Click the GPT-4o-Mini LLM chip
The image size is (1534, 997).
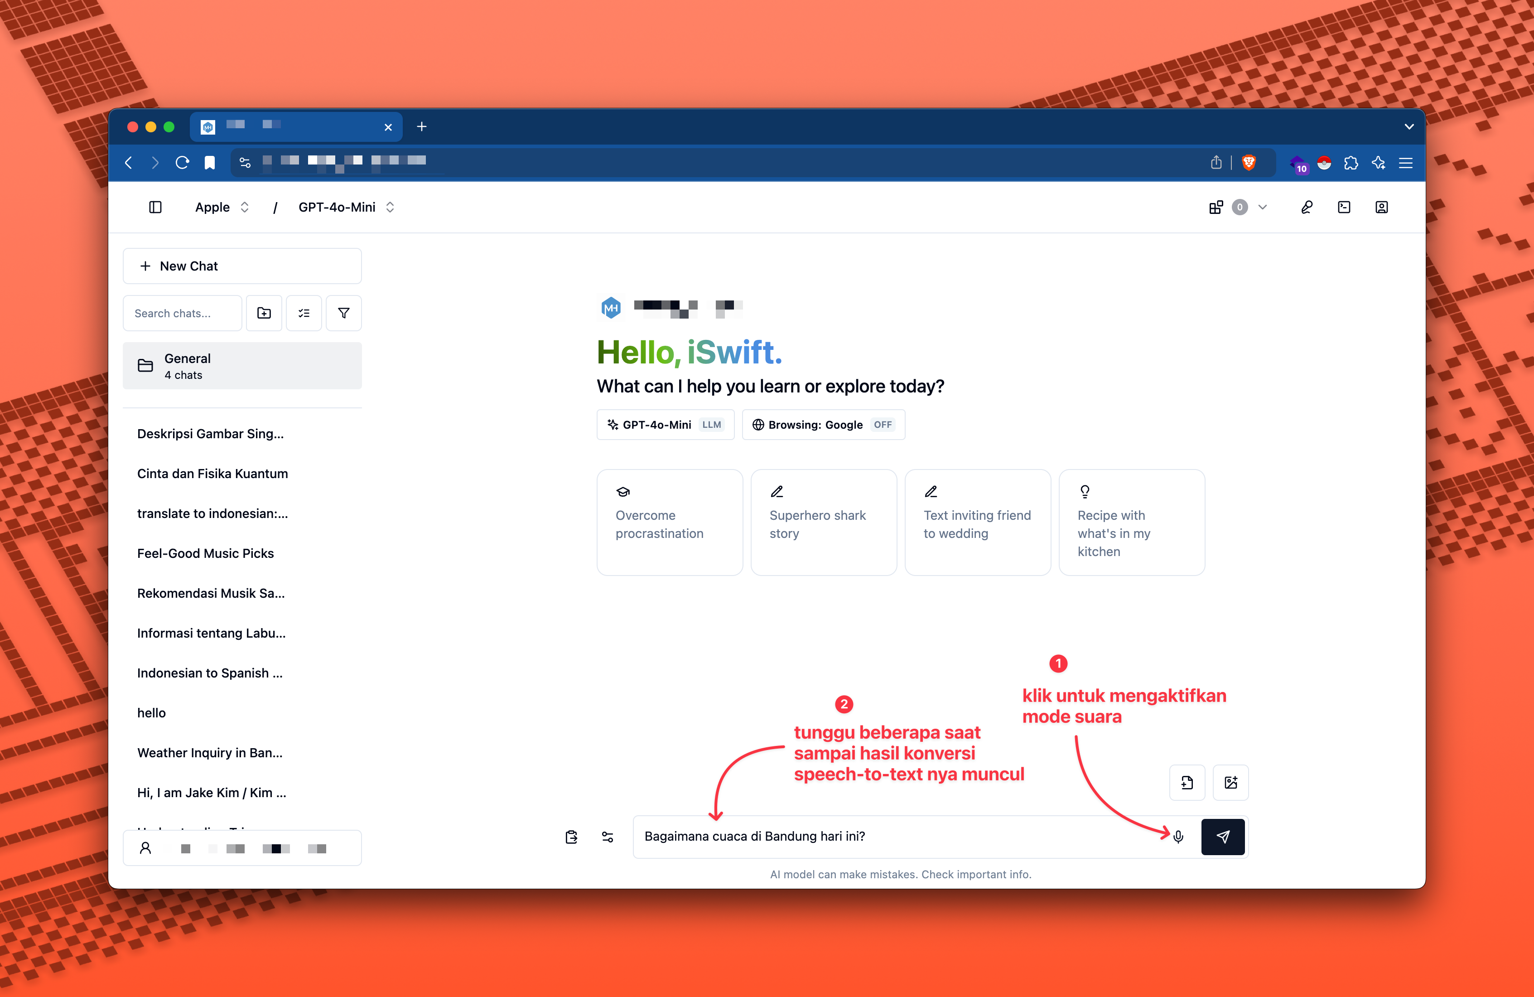pos(665,424)
